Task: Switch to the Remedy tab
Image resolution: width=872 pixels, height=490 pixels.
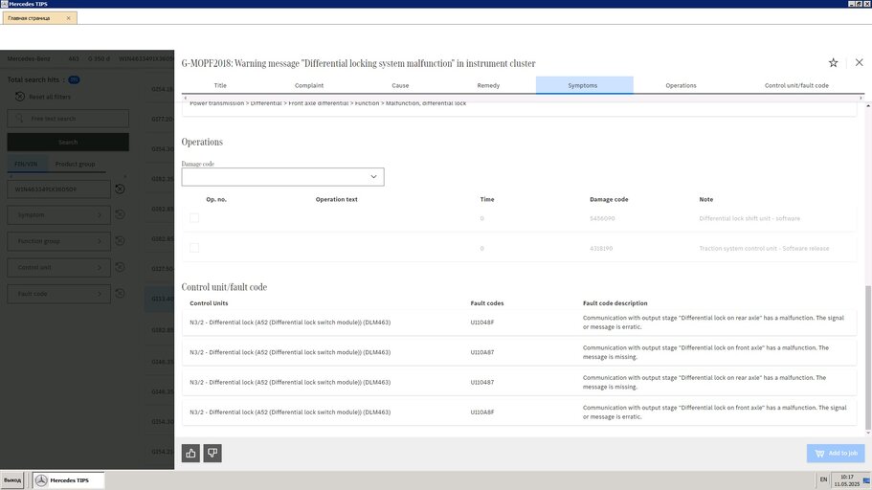Action: 488,85
